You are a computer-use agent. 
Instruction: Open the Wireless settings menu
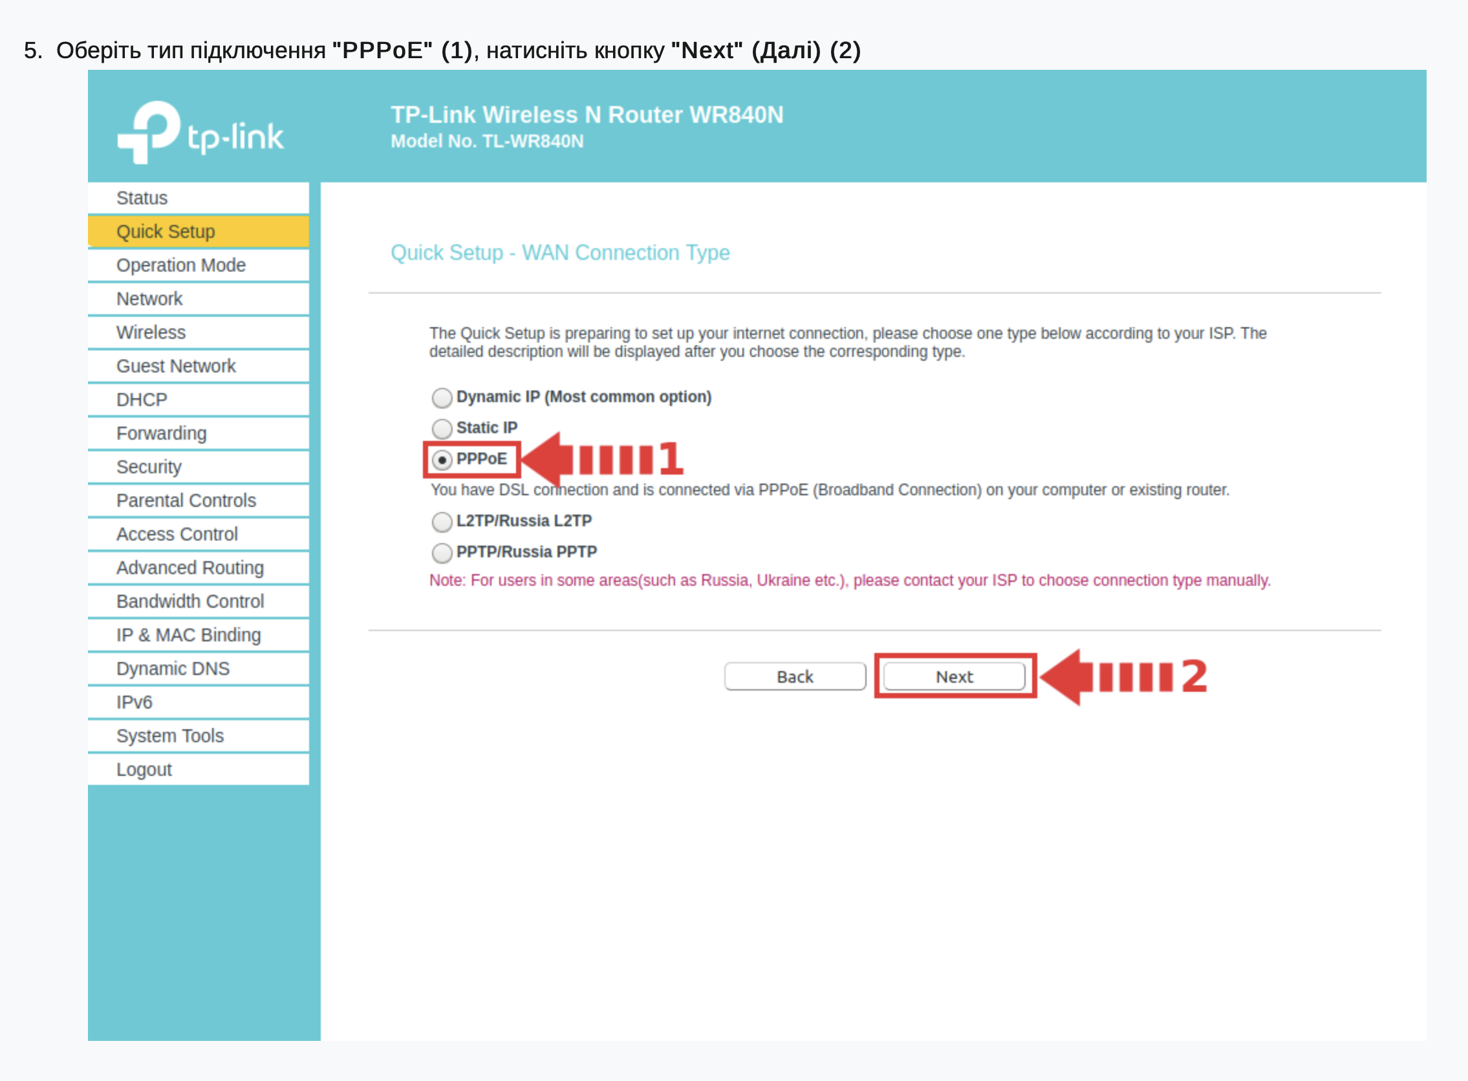151,332
